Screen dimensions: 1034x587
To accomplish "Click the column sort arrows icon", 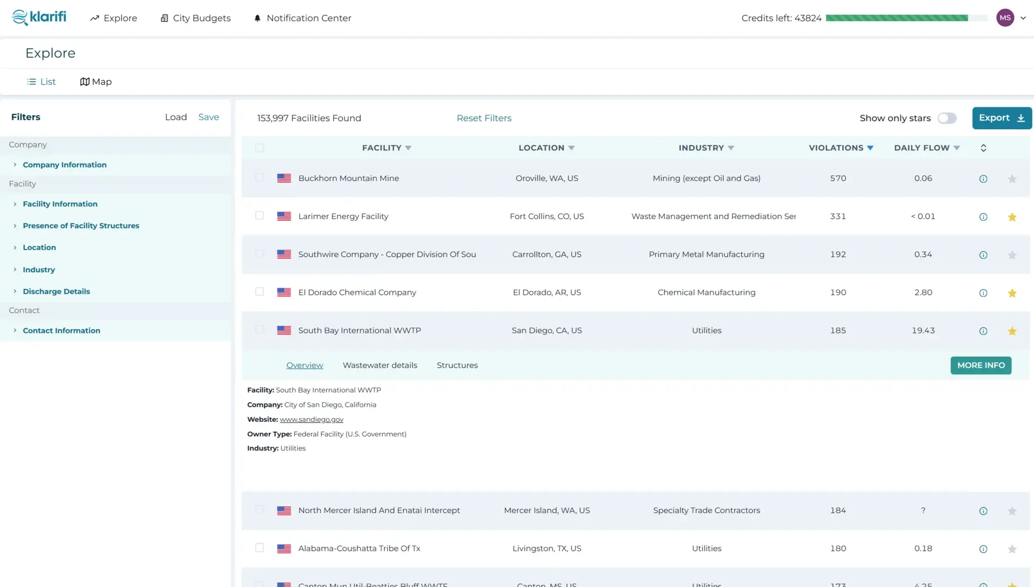I will (983, 148).
